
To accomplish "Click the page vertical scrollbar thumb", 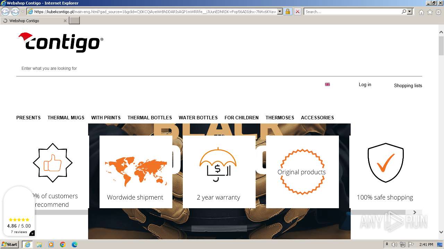I will point(441,46).
